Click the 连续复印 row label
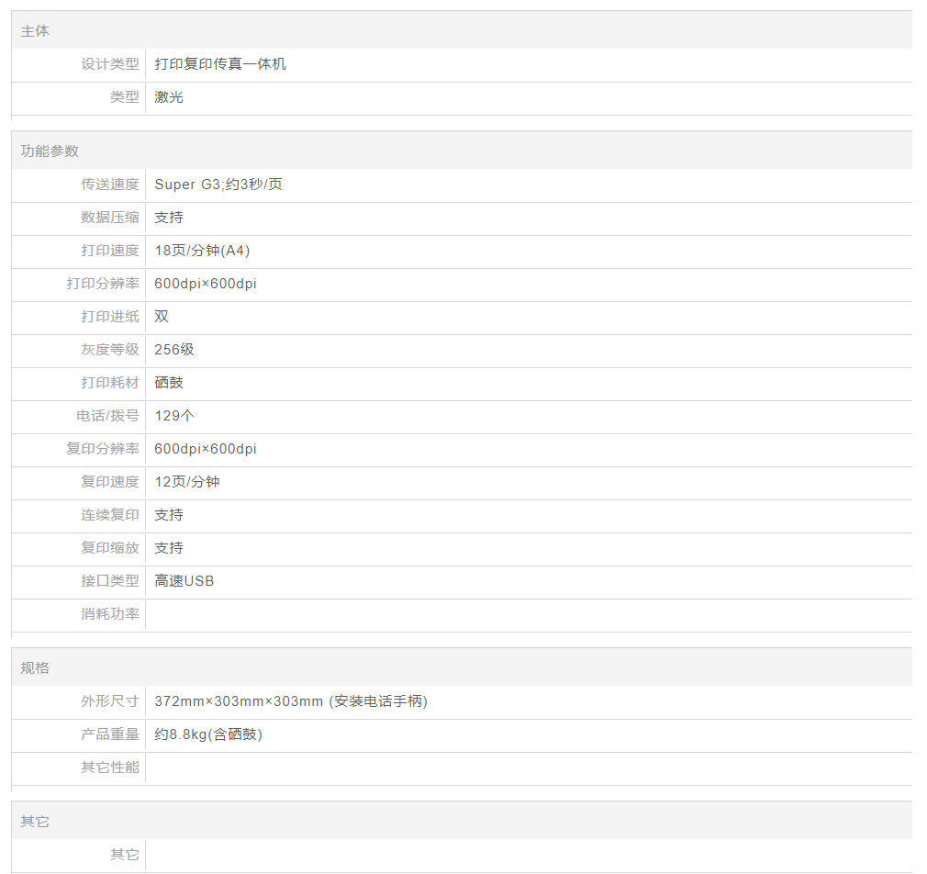The height and width of the screenshot is (874, 927). [x=110, y=515]
